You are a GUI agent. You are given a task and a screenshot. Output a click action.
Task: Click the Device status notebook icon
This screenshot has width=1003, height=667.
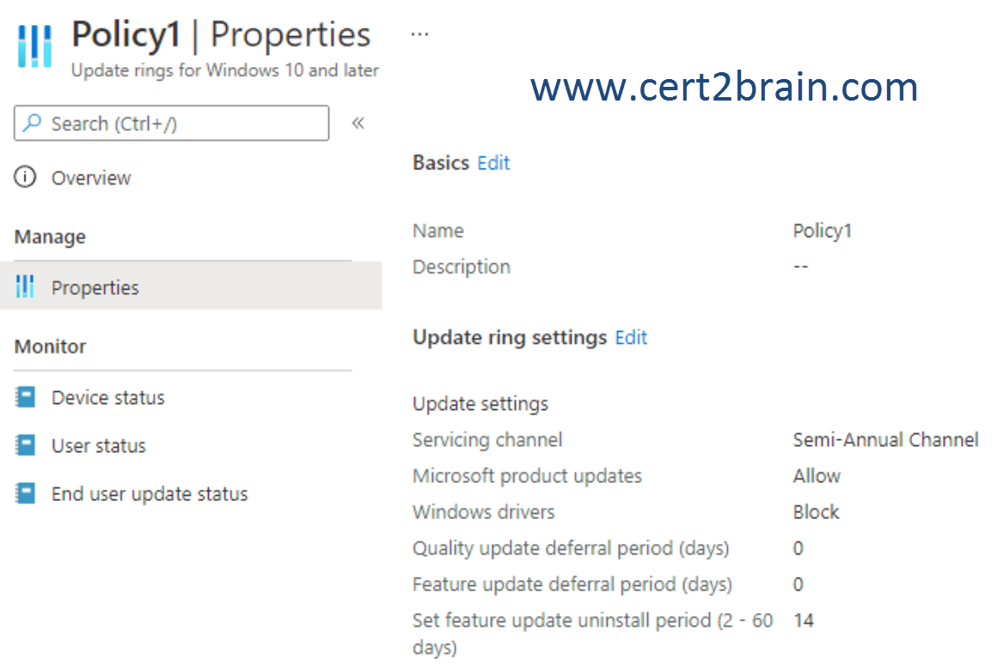tap(26, 397)
